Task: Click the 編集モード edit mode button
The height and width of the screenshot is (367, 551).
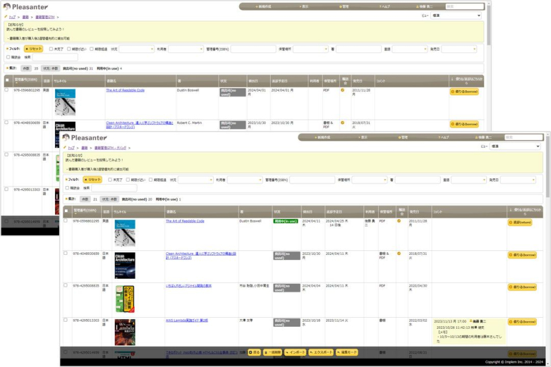Action: coord(347,352)
